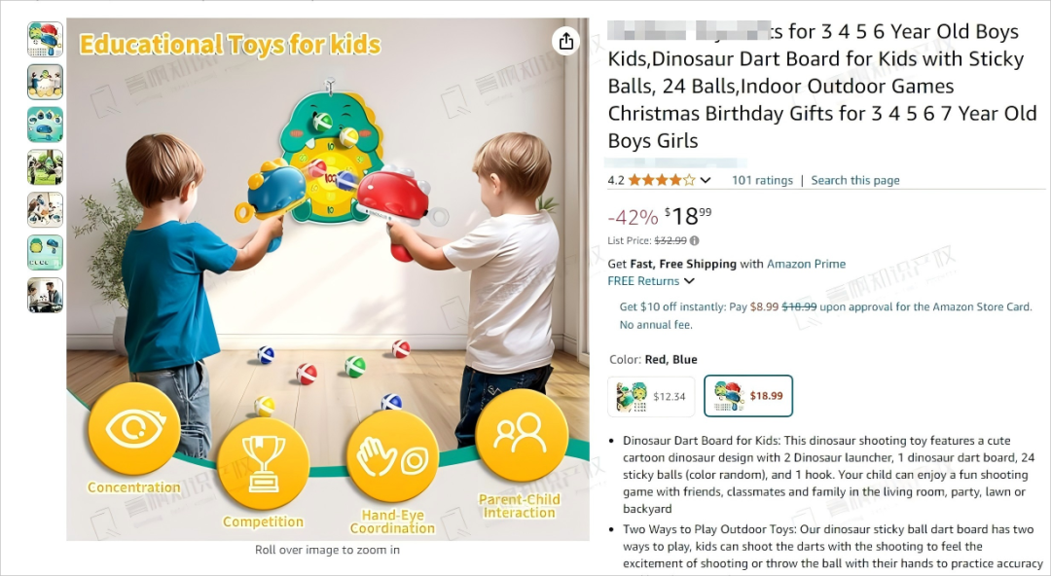Select the sixth product thumbnail

45,253
